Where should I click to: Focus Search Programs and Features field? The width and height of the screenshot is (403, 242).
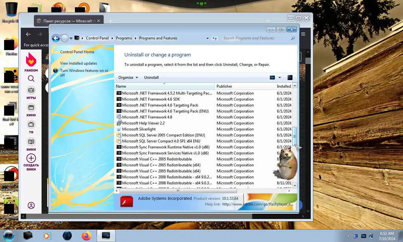(x=256, y=38)
